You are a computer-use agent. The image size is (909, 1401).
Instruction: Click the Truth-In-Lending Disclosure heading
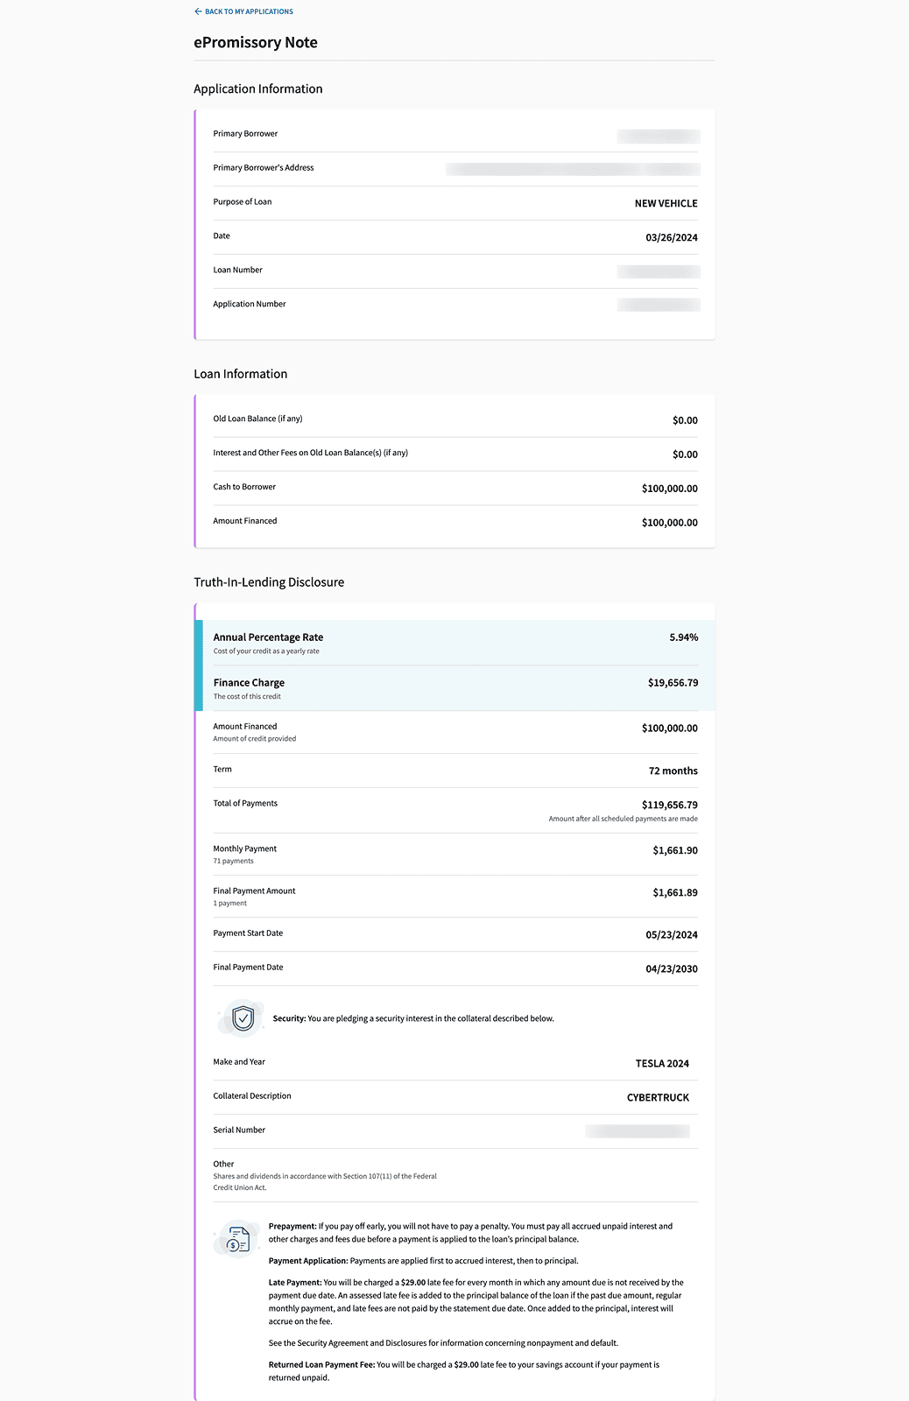click(269, 582)
